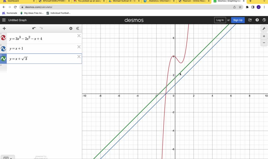Open the Chrome profile avatar J
268x159 pixels.
(x=259, y=7)
